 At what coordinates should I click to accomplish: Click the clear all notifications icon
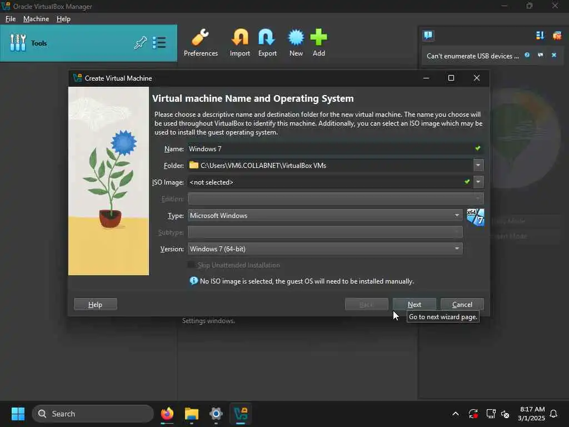[x=557, y=35]
